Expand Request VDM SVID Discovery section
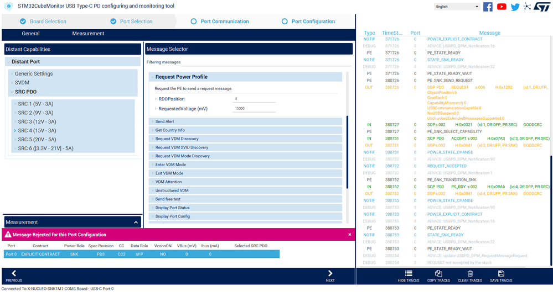 coord(245,147)
